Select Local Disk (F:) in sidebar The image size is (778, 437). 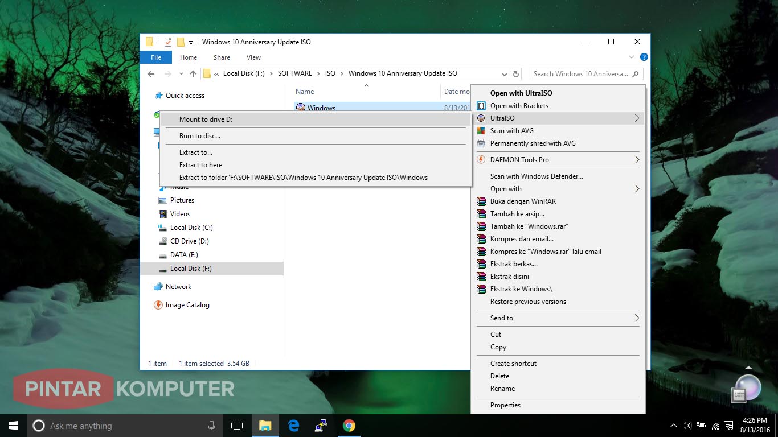click(191, 269)
